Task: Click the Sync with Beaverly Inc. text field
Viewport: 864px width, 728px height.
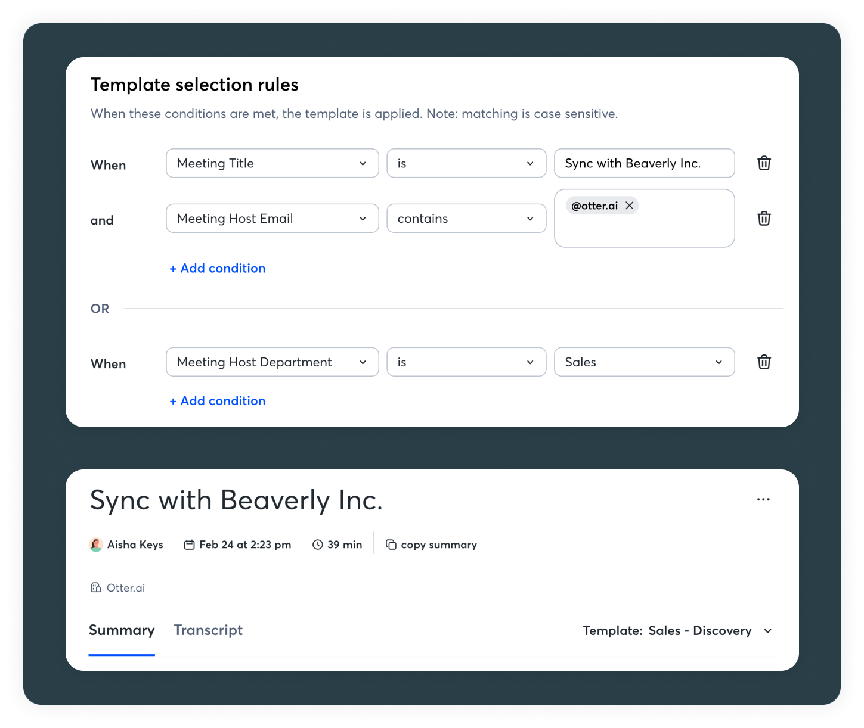Action: click(x=644, y=163)
